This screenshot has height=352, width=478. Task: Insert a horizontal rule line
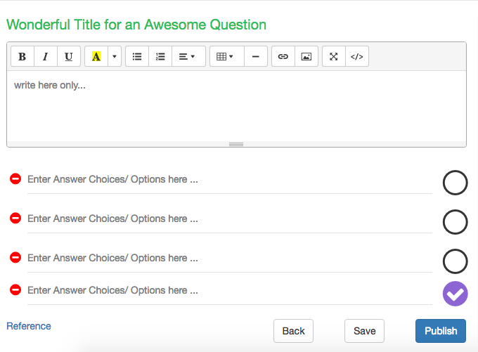(256, 57)
